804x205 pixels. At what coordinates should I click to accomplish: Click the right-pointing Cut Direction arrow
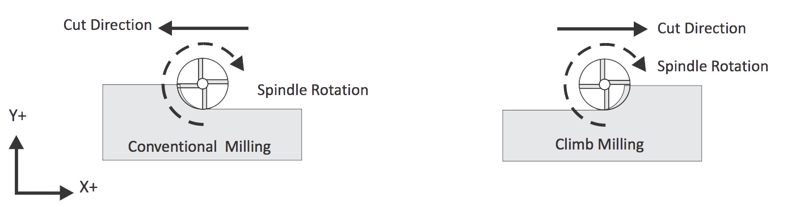click(x=603, y=28)
